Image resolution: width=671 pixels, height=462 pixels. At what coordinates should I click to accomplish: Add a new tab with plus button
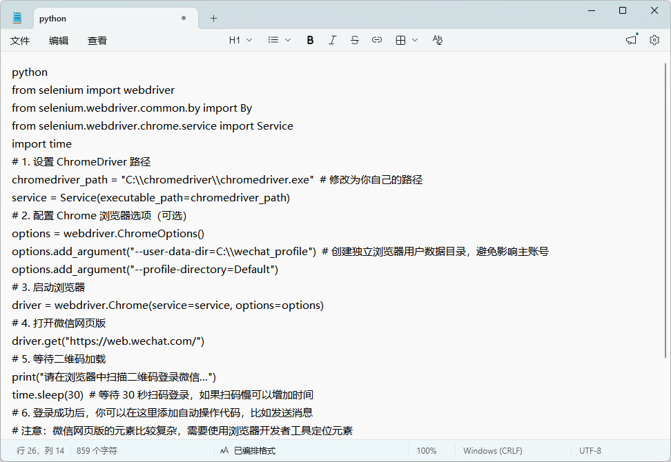pos(213,19)
